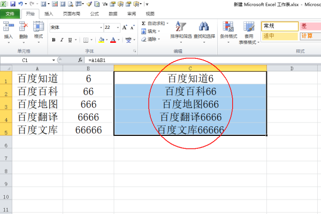Click the filter funnel icon in quick toolbar

click(105, 4)
